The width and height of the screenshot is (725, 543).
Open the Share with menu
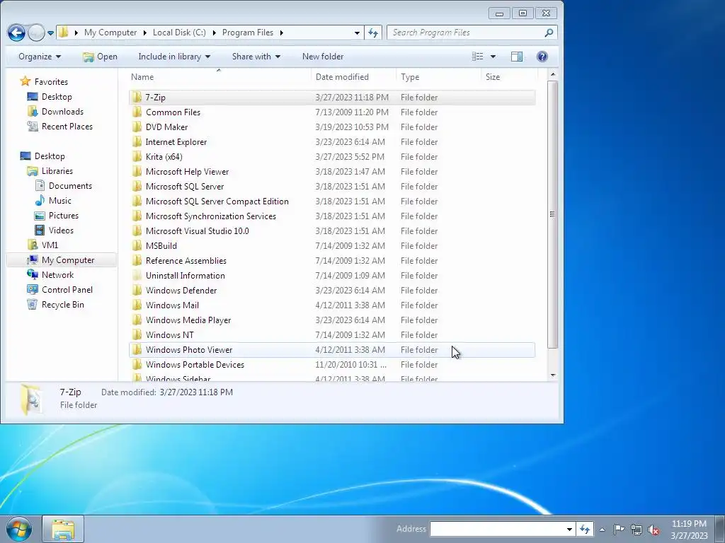[256, 57]
